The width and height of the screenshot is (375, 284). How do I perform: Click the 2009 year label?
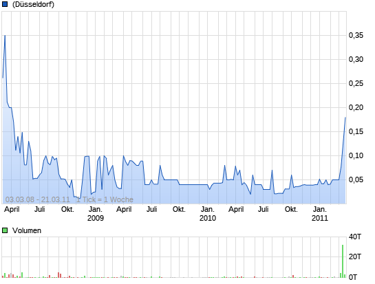pos(96,218)
